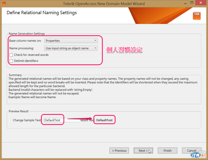Click the 'Backend invalid characters' summary line

tap(51, 90)
